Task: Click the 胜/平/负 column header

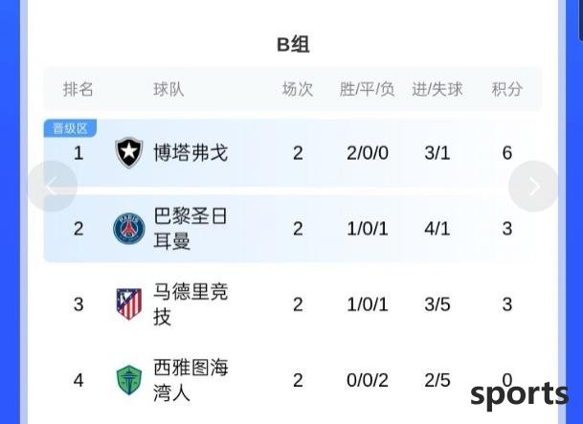Action: (367, 89)
